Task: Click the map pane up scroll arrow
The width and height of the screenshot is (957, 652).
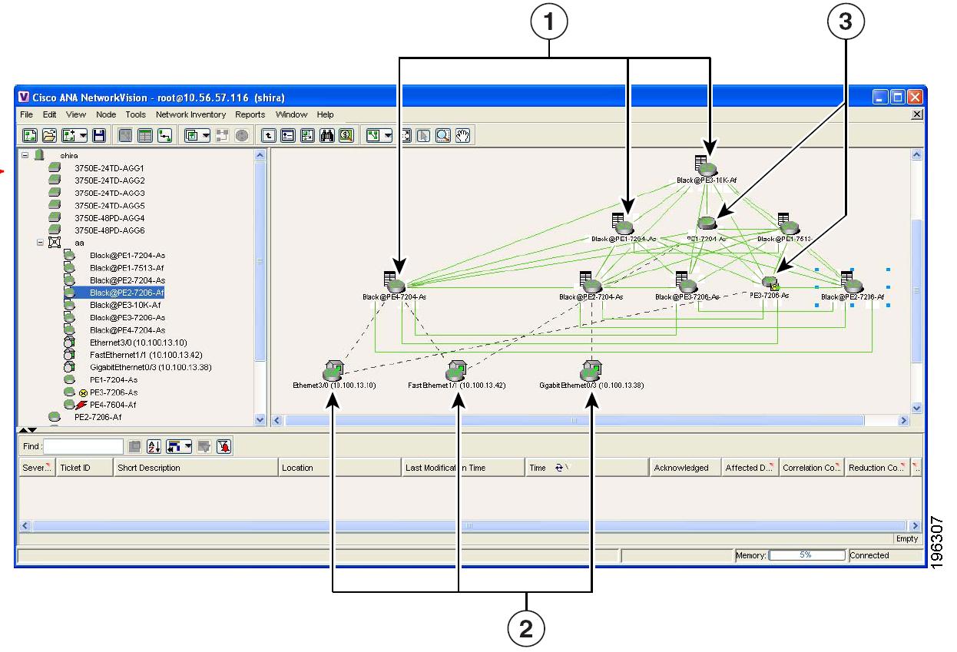Action: (916, 154)
